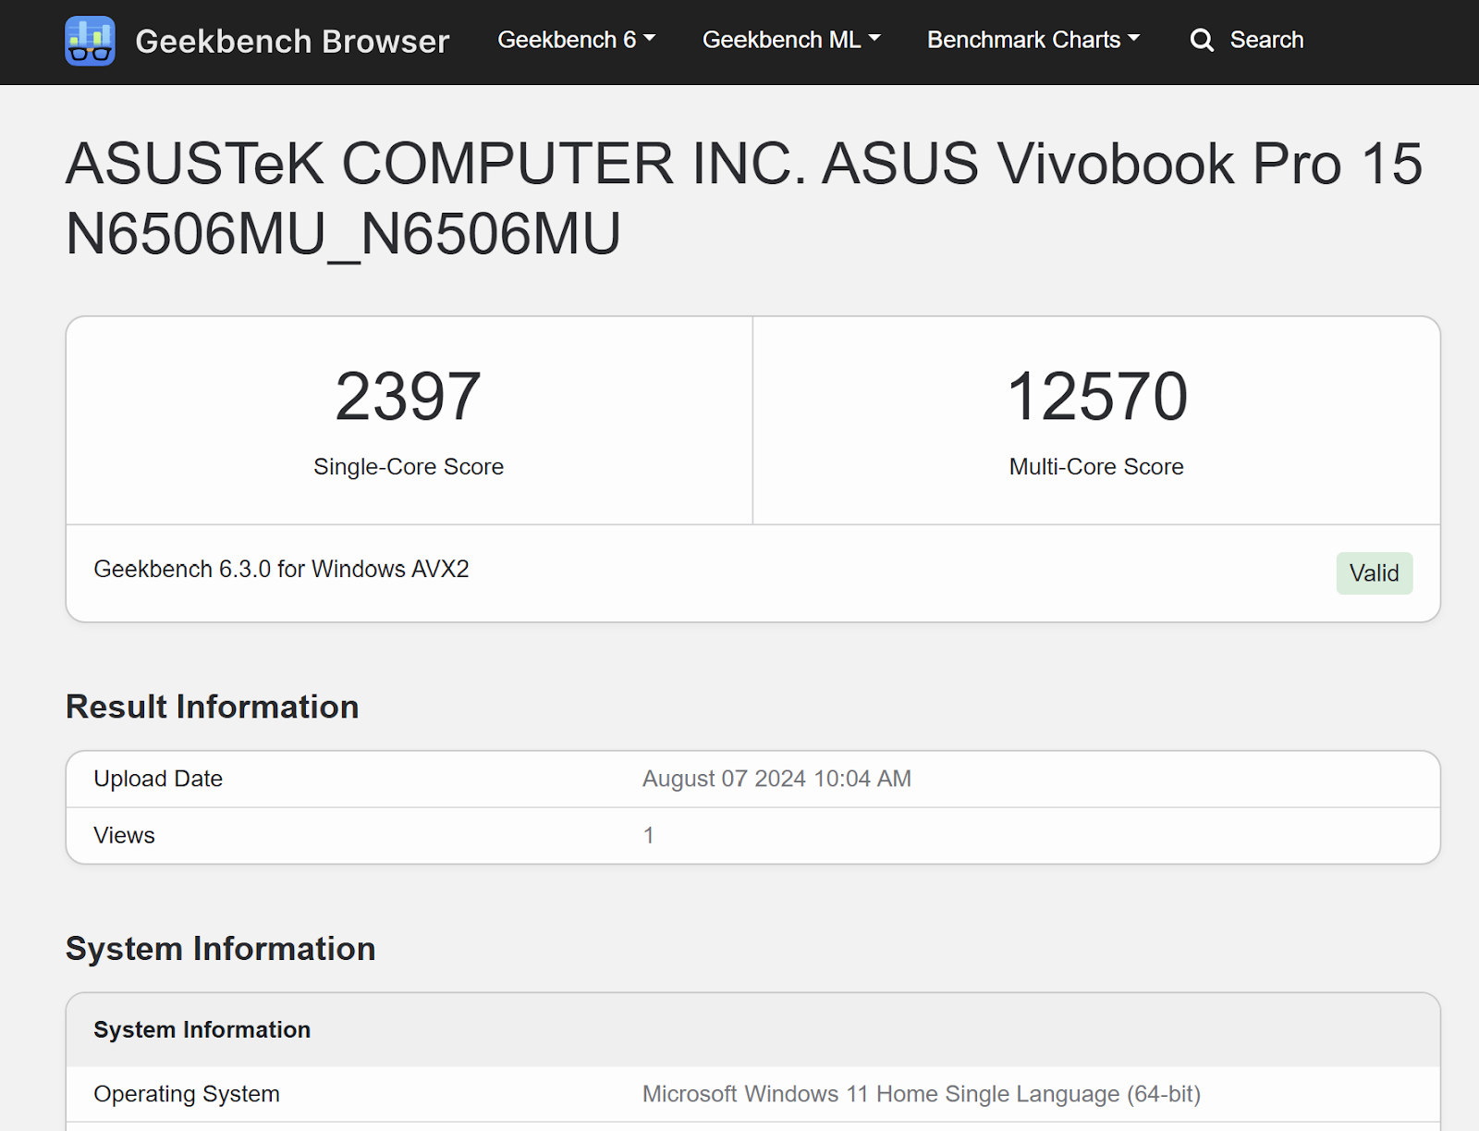Click the green Valid badge
Image resolution: width=1479 pixels, height=1131 pixels.
click(1374, 573)
